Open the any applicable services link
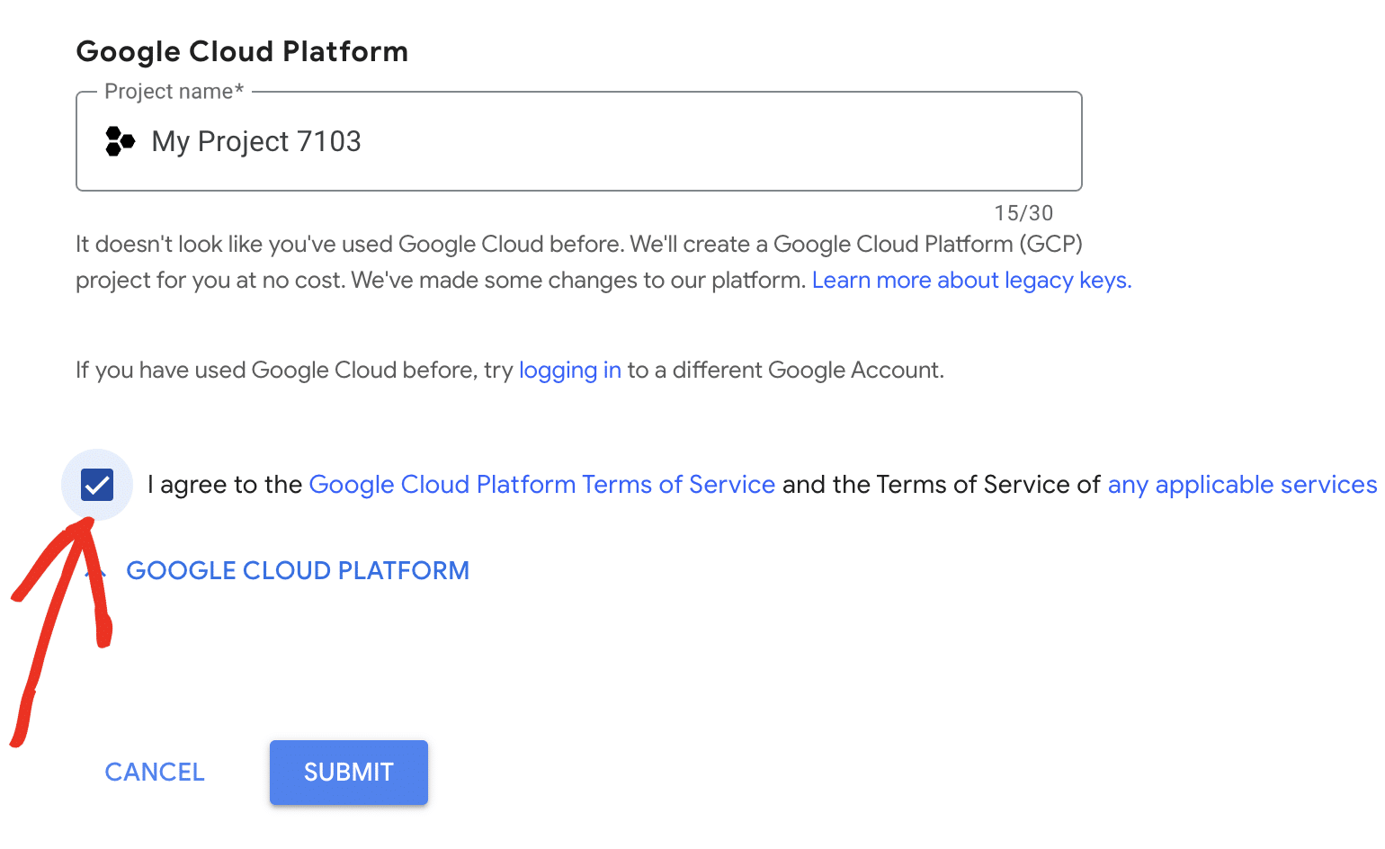Screen dimensions: 1385x849 [x=1242, y=485]
